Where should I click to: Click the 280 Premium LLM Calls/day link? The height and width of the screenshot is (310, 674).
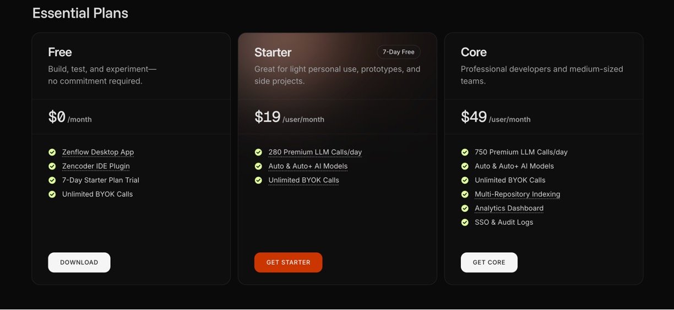[x=315, y=152]
